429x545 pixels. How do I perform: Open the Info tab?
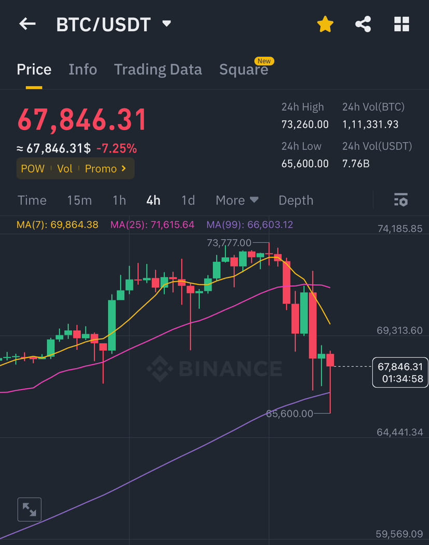[x=83, y=69]
